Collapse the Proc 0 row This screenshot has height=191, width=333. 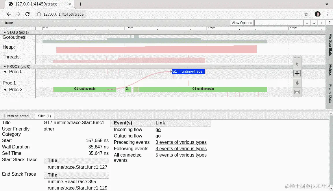(5, 72)
